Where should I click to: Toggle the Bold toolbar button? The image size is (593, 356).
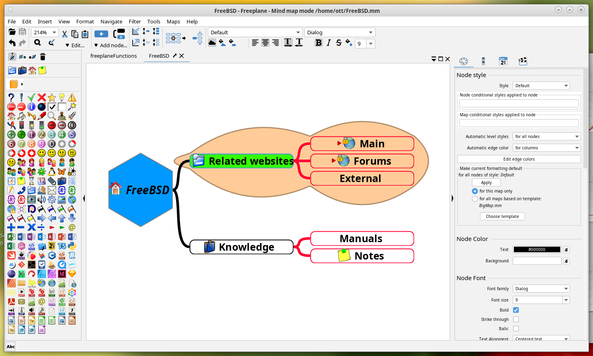click(x=319, y=42)
